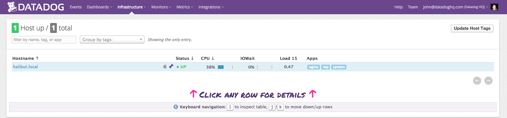Click the Datadog logo
Viewport: 507px width, 118px height.
tap(36, 7)
